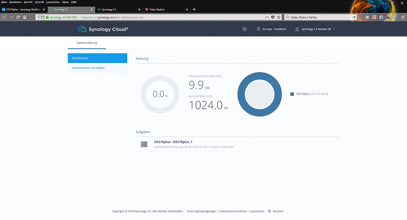Click the Nutzung section heading
Viewport: 407px width, 220px height.
coord(142,58)
